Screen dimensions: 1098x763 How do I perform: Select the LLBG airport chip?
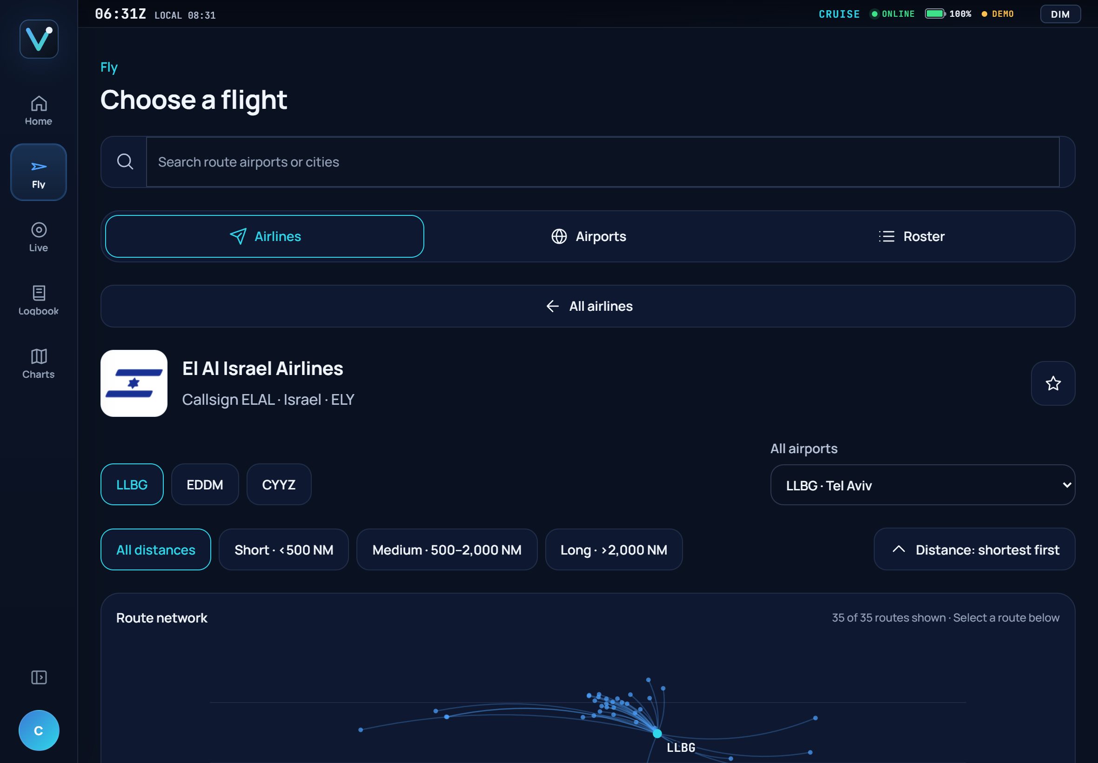[x=132, y=484]
